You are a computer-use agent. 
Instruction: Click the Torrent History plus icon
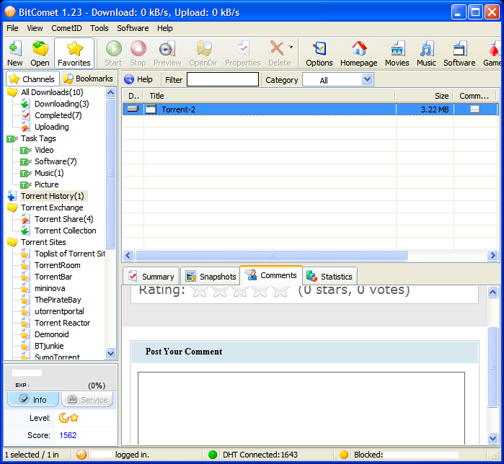click(12, 196)
